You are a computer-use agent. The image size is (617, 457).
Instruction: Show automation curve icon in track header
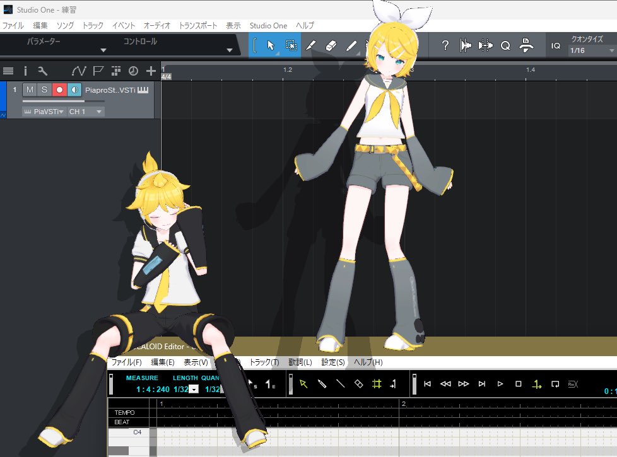click(x=79, y=71)
